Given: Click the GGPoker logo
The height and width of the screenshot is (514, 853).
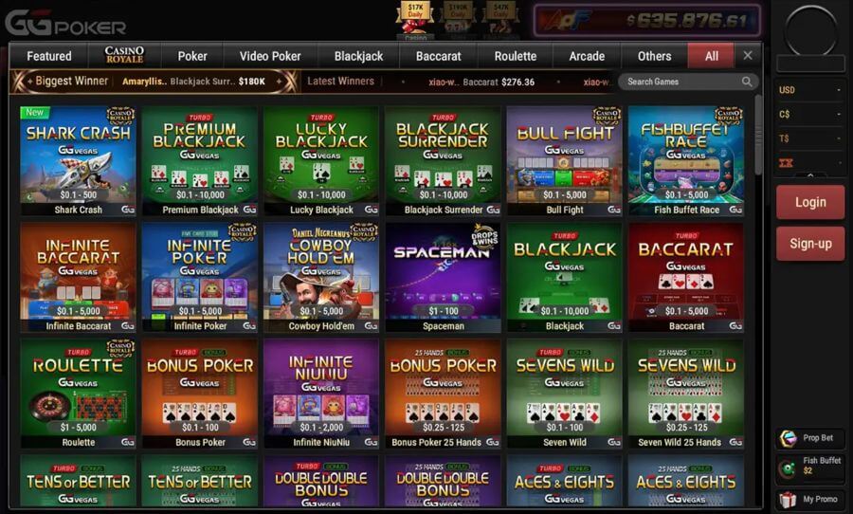Looking at the screenshot, I should click(65, 23).
